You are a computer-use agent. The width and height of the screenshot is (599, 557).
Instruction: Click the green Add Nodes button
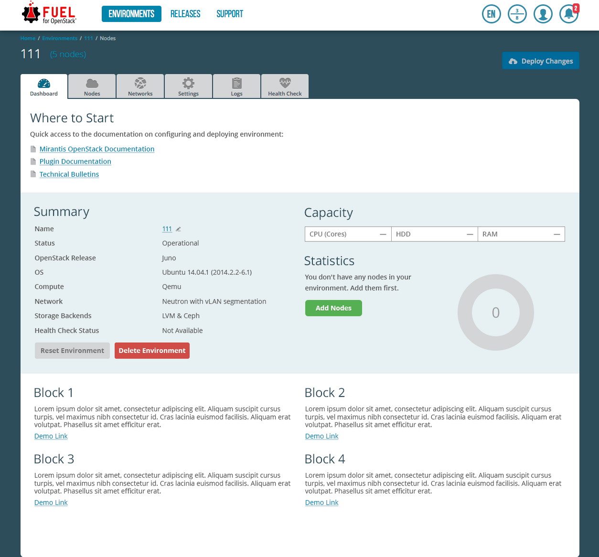tap(333, 308)
